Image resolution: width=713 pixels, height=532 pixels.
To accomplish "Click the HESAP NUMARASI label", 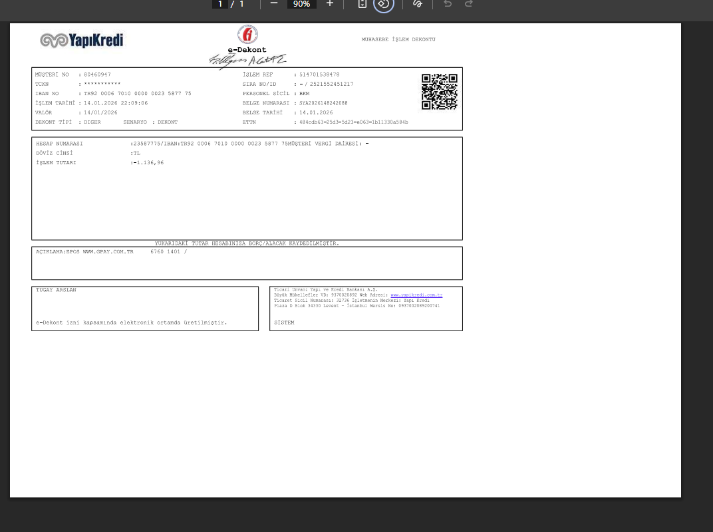I will (x=60, y=144).
